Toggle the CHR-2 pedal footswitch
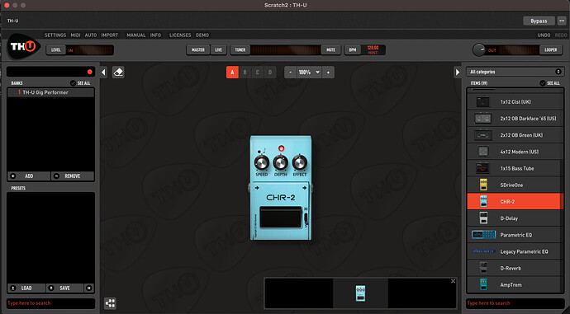The width and height of the screenshot is (570, 314). 280,218
